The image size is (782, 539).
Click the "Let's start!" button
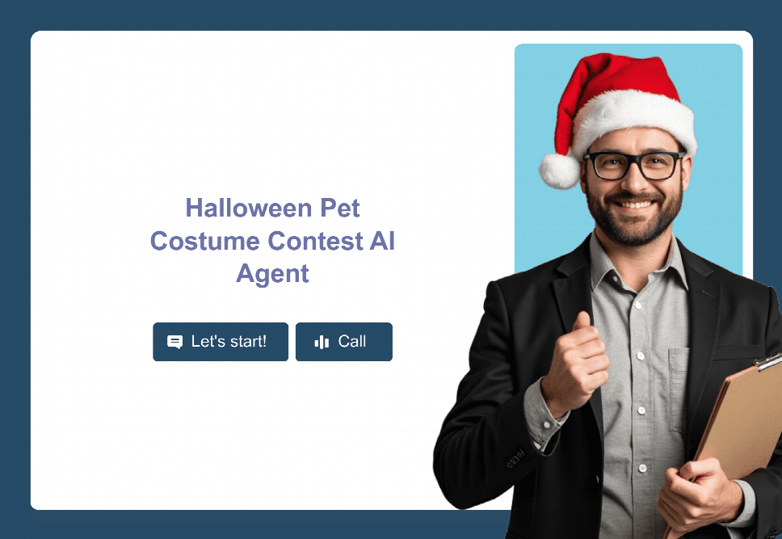[x=221, y=342]
